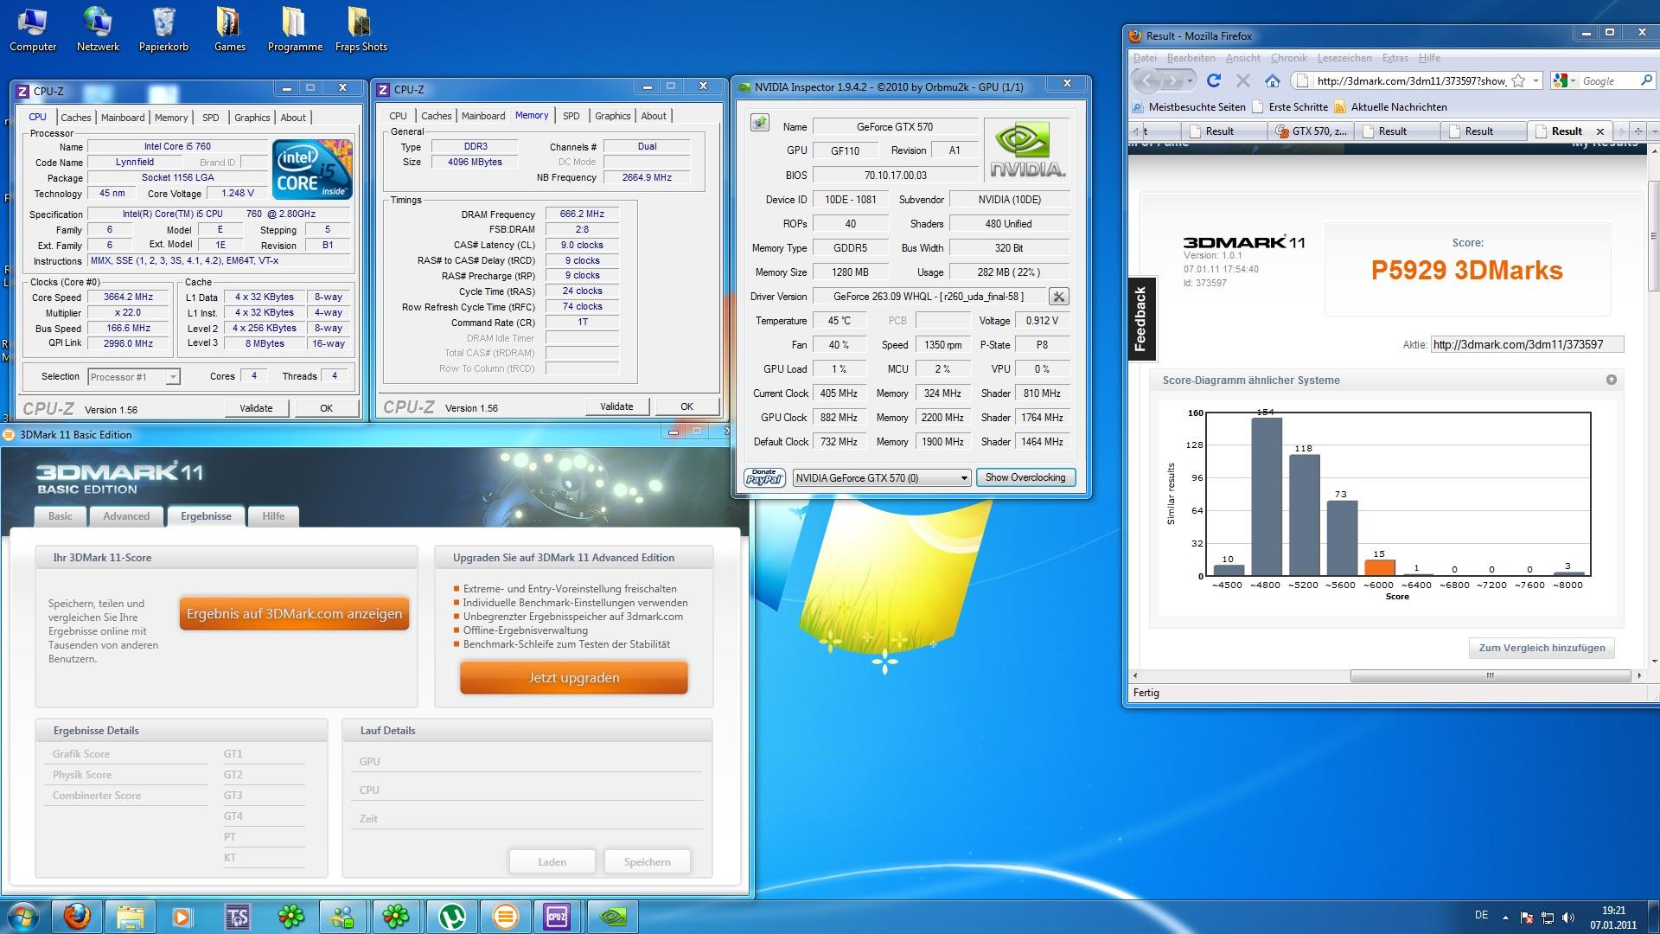
Task: Open the Programme folder on desktop
Action: click(x=295, y=29)
